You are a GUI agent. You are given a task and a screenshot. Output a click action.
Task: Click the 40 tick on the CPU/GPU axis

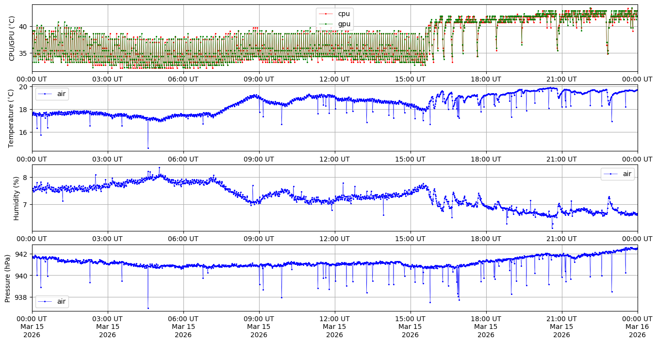click(x=24, y=26)
